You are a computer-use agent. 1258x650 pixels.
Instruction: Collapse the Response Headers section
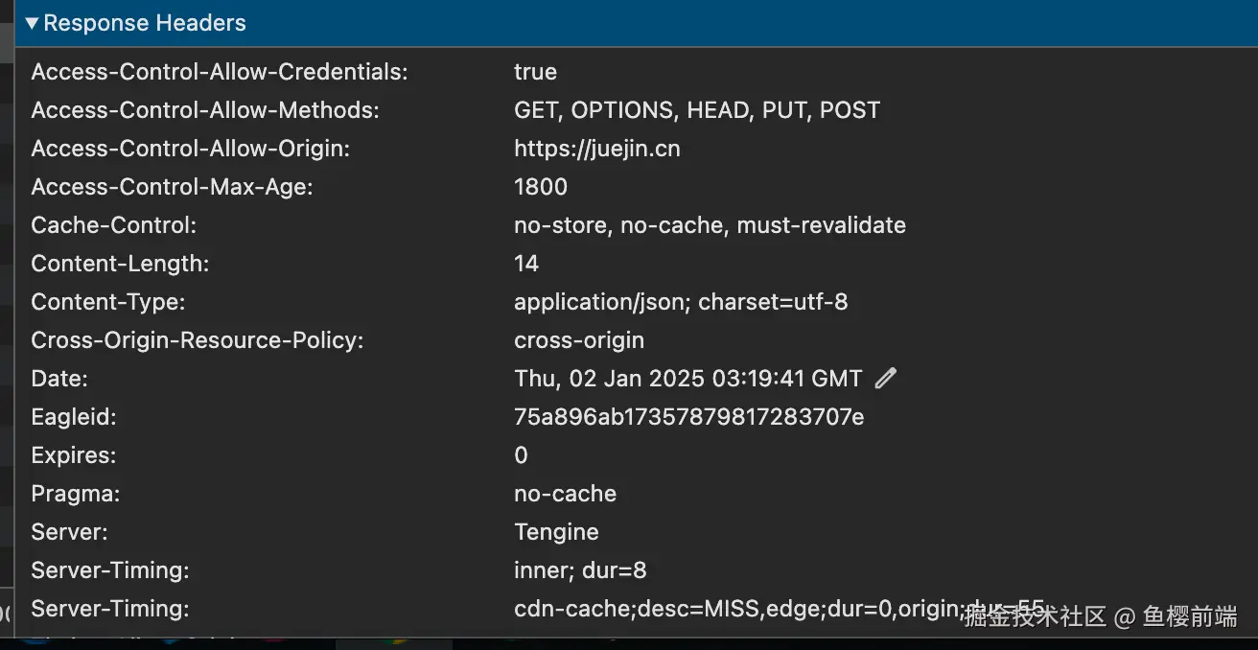point(32,23)
